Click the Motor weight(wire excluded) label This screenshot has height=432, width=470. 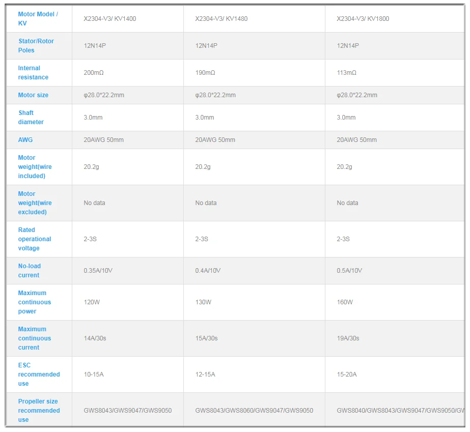pos(35,203)
